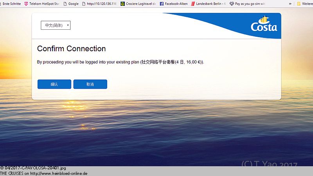Screen dimensions: 313x176
Task: Click the Pay as you go heart favicon
Action: pos(232,4)
